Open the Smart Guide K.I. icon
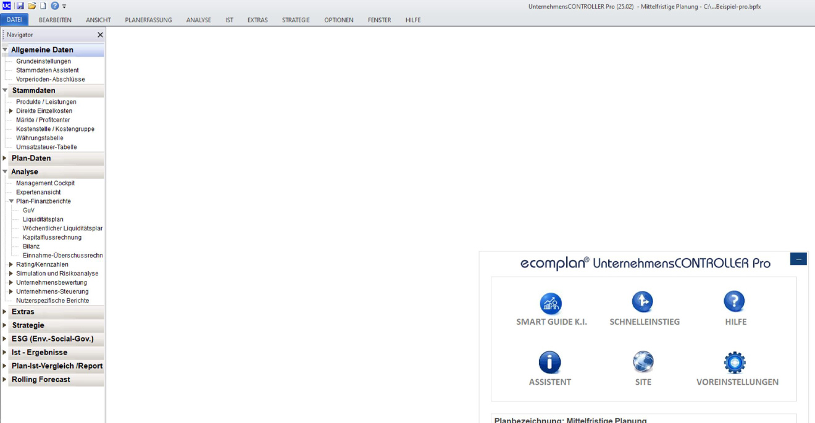The width and height of the screenshot is (815, 423). coord(551,304)
